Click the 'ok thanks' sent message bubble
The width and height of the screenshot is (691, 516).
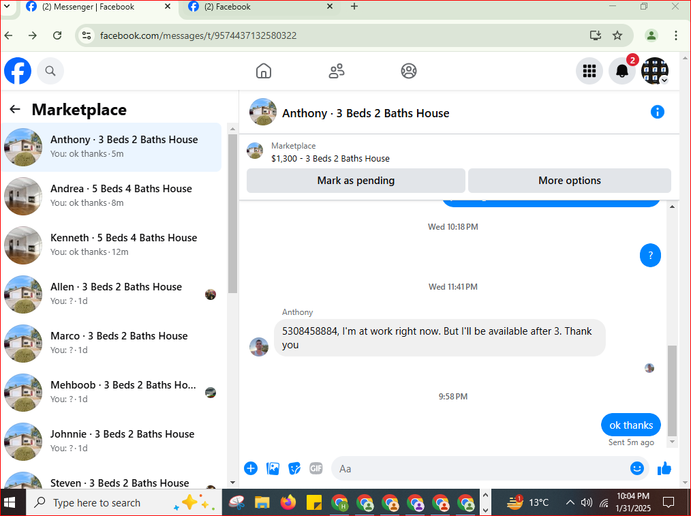pyautogui.click(x=630, y=425)
